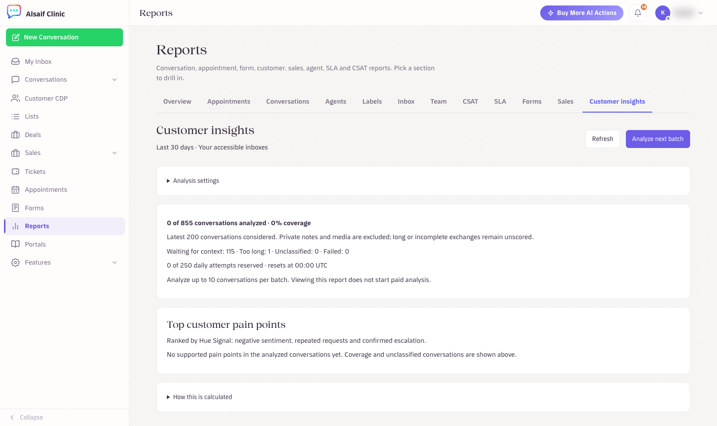
Task: Start a New Conversation
Action: pyautogui.click(x=64, y=37)
